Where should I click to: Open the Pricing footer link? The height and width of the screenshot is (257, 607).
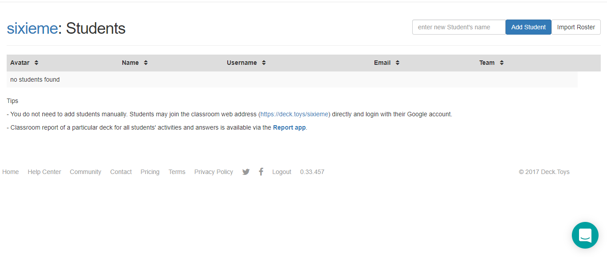click(150, 172)
